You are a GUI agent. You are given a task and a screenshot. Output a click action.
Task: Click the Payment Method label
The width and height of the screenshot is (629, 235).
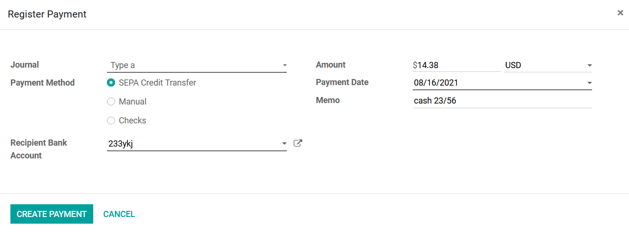(43, 83)
